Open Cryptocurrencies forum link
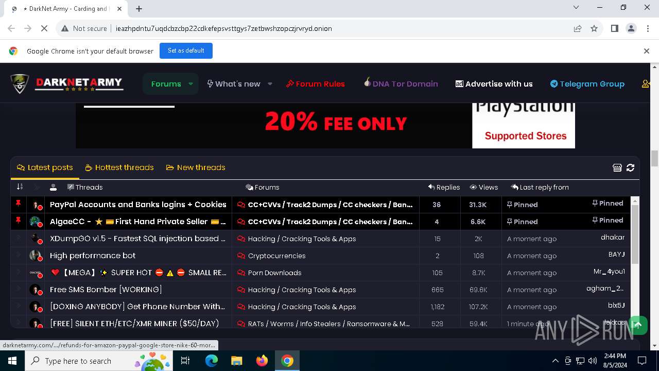The width and height of the screenshot is (659, 371). click(x=276, y=256)
